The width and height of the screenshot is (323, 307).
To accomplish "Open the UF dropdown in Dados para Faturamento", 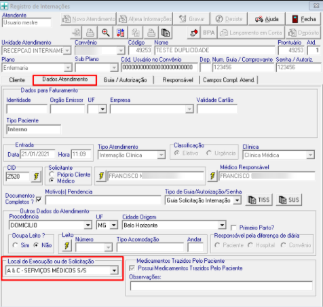I will point(102,109).
